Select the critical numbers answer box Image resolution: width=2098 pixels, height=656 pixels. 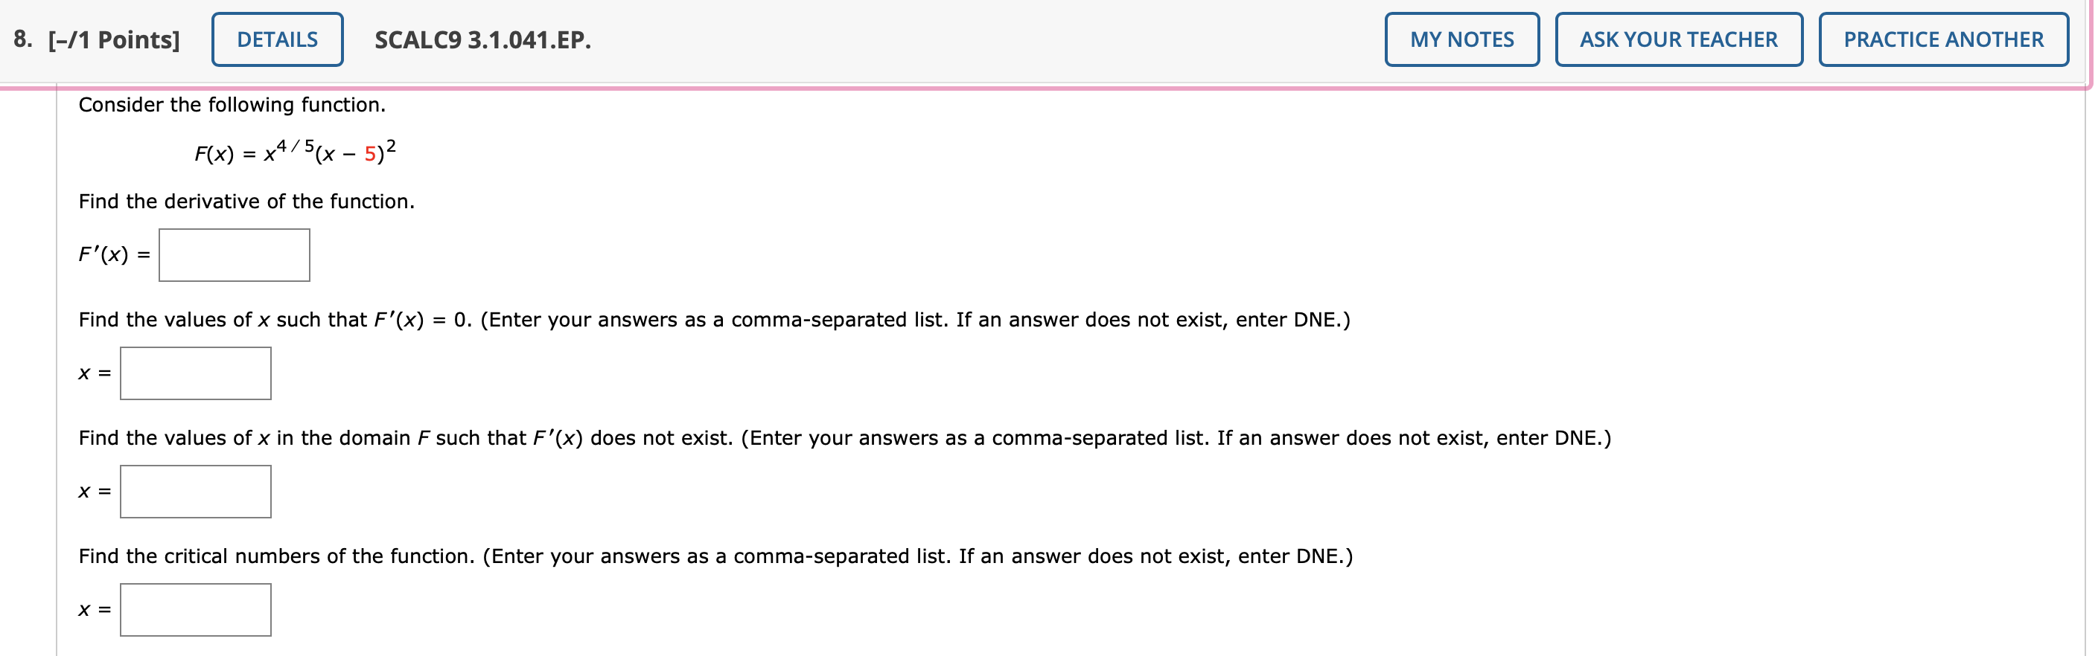[196, 609]
